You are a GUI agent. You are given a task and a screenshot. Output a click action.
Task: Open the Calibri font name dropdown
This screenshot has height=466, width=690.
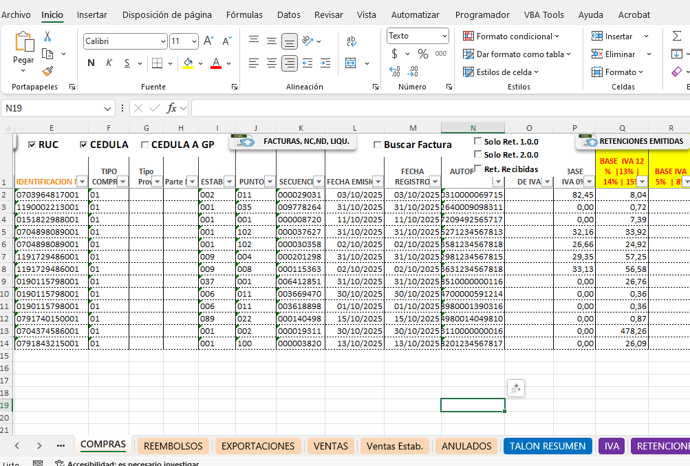[162, 41]
